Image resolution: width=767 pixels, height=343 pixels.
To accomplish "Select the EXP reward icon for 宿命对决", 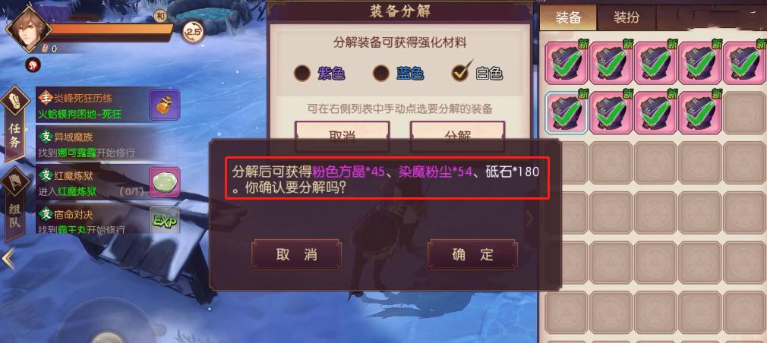I will pos(164,219).
